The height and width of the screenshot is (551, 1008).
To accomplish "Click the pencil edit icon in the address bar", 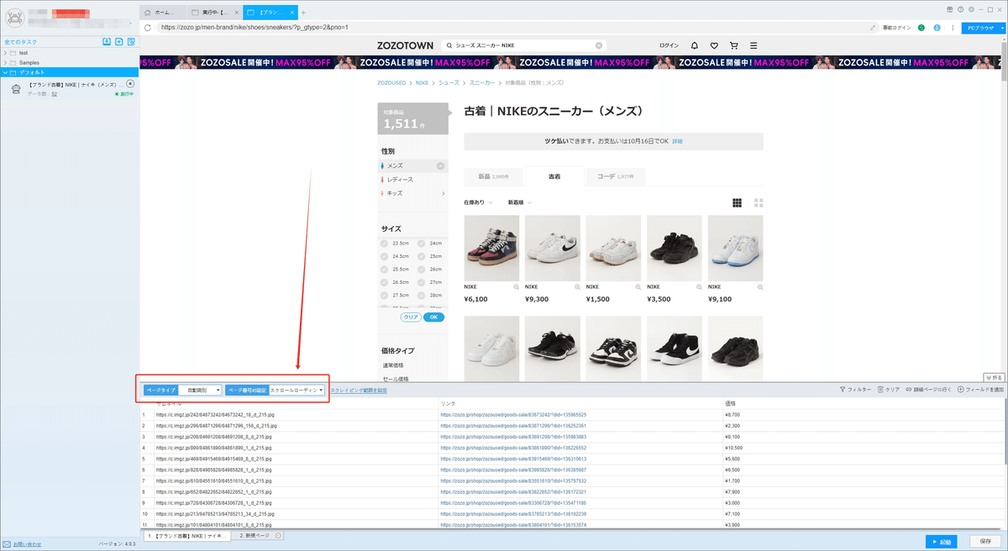I will point(874,28).
